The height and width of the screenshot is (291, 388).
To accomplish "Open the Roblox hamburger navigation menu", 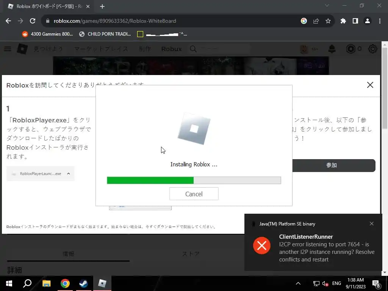I will pyautogui.click(x=8, y=49).
